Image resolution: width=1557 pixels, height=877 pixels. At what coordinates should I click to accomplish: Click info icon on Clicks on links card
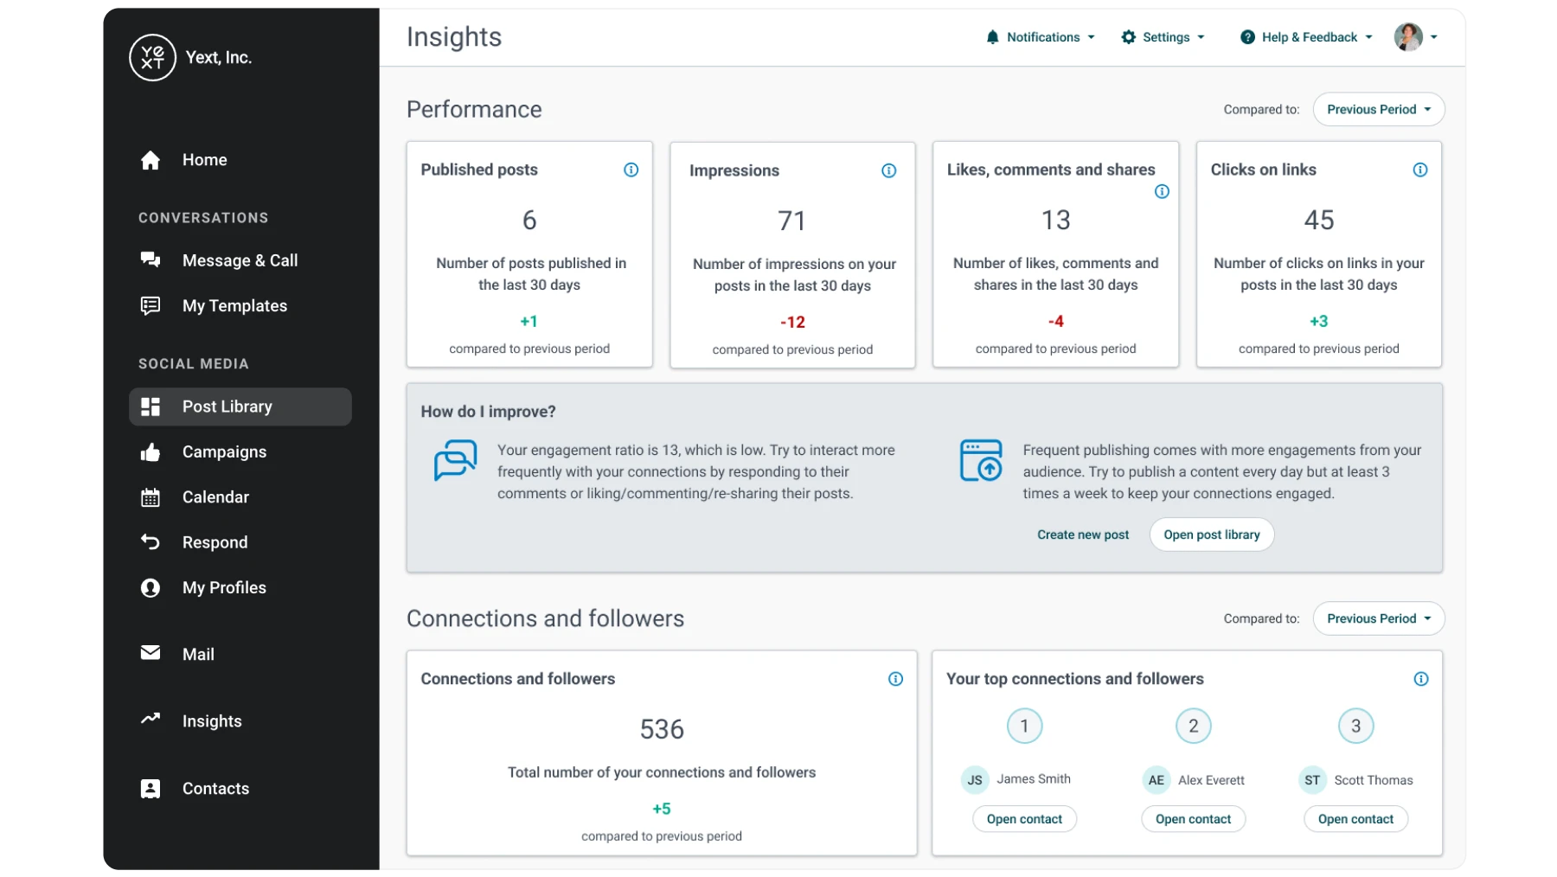(1419, 170)
